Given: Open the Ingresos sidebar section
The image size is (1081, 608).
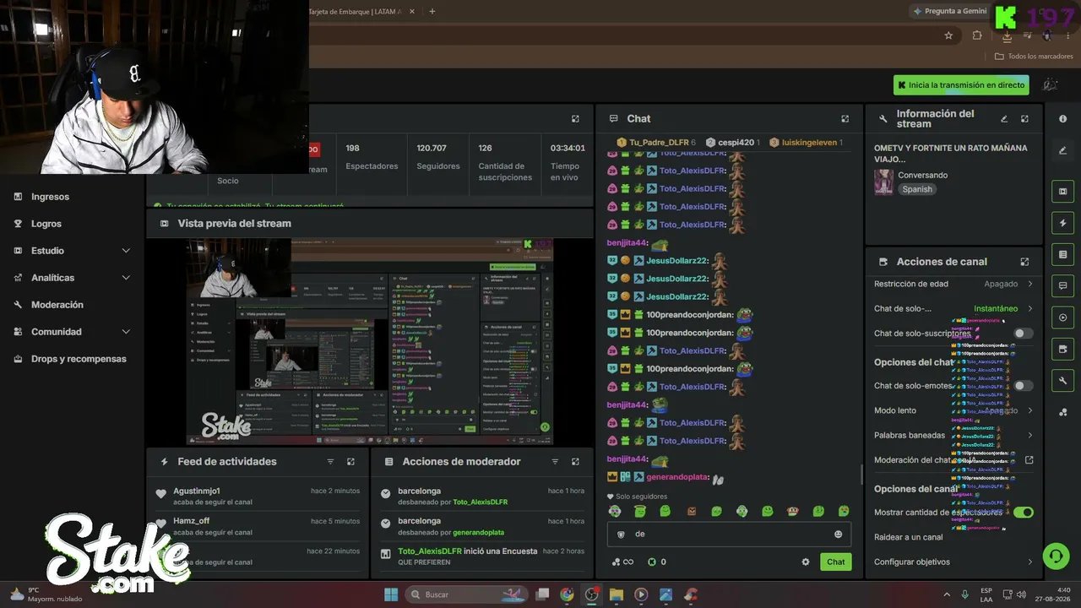Looking at the screenshot, I should click(x=50, y=197).
